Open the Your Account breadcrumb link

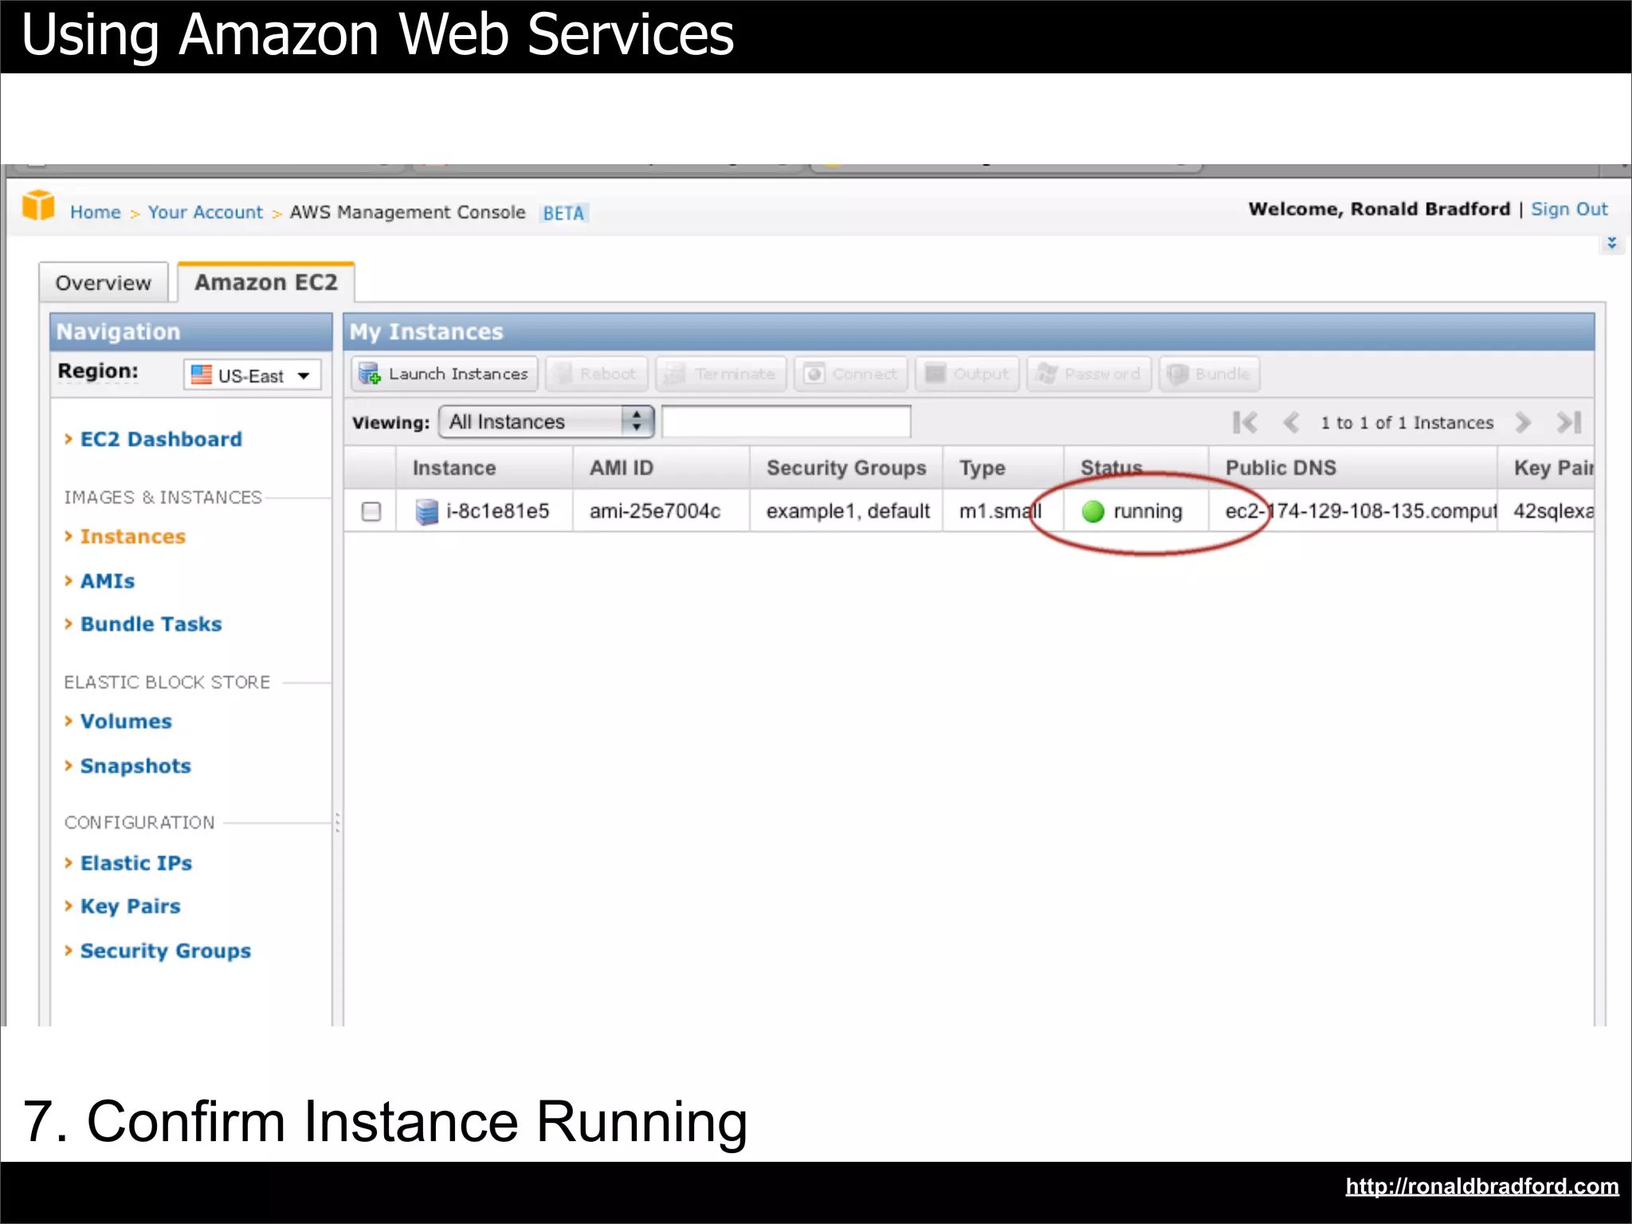point(205,212)
